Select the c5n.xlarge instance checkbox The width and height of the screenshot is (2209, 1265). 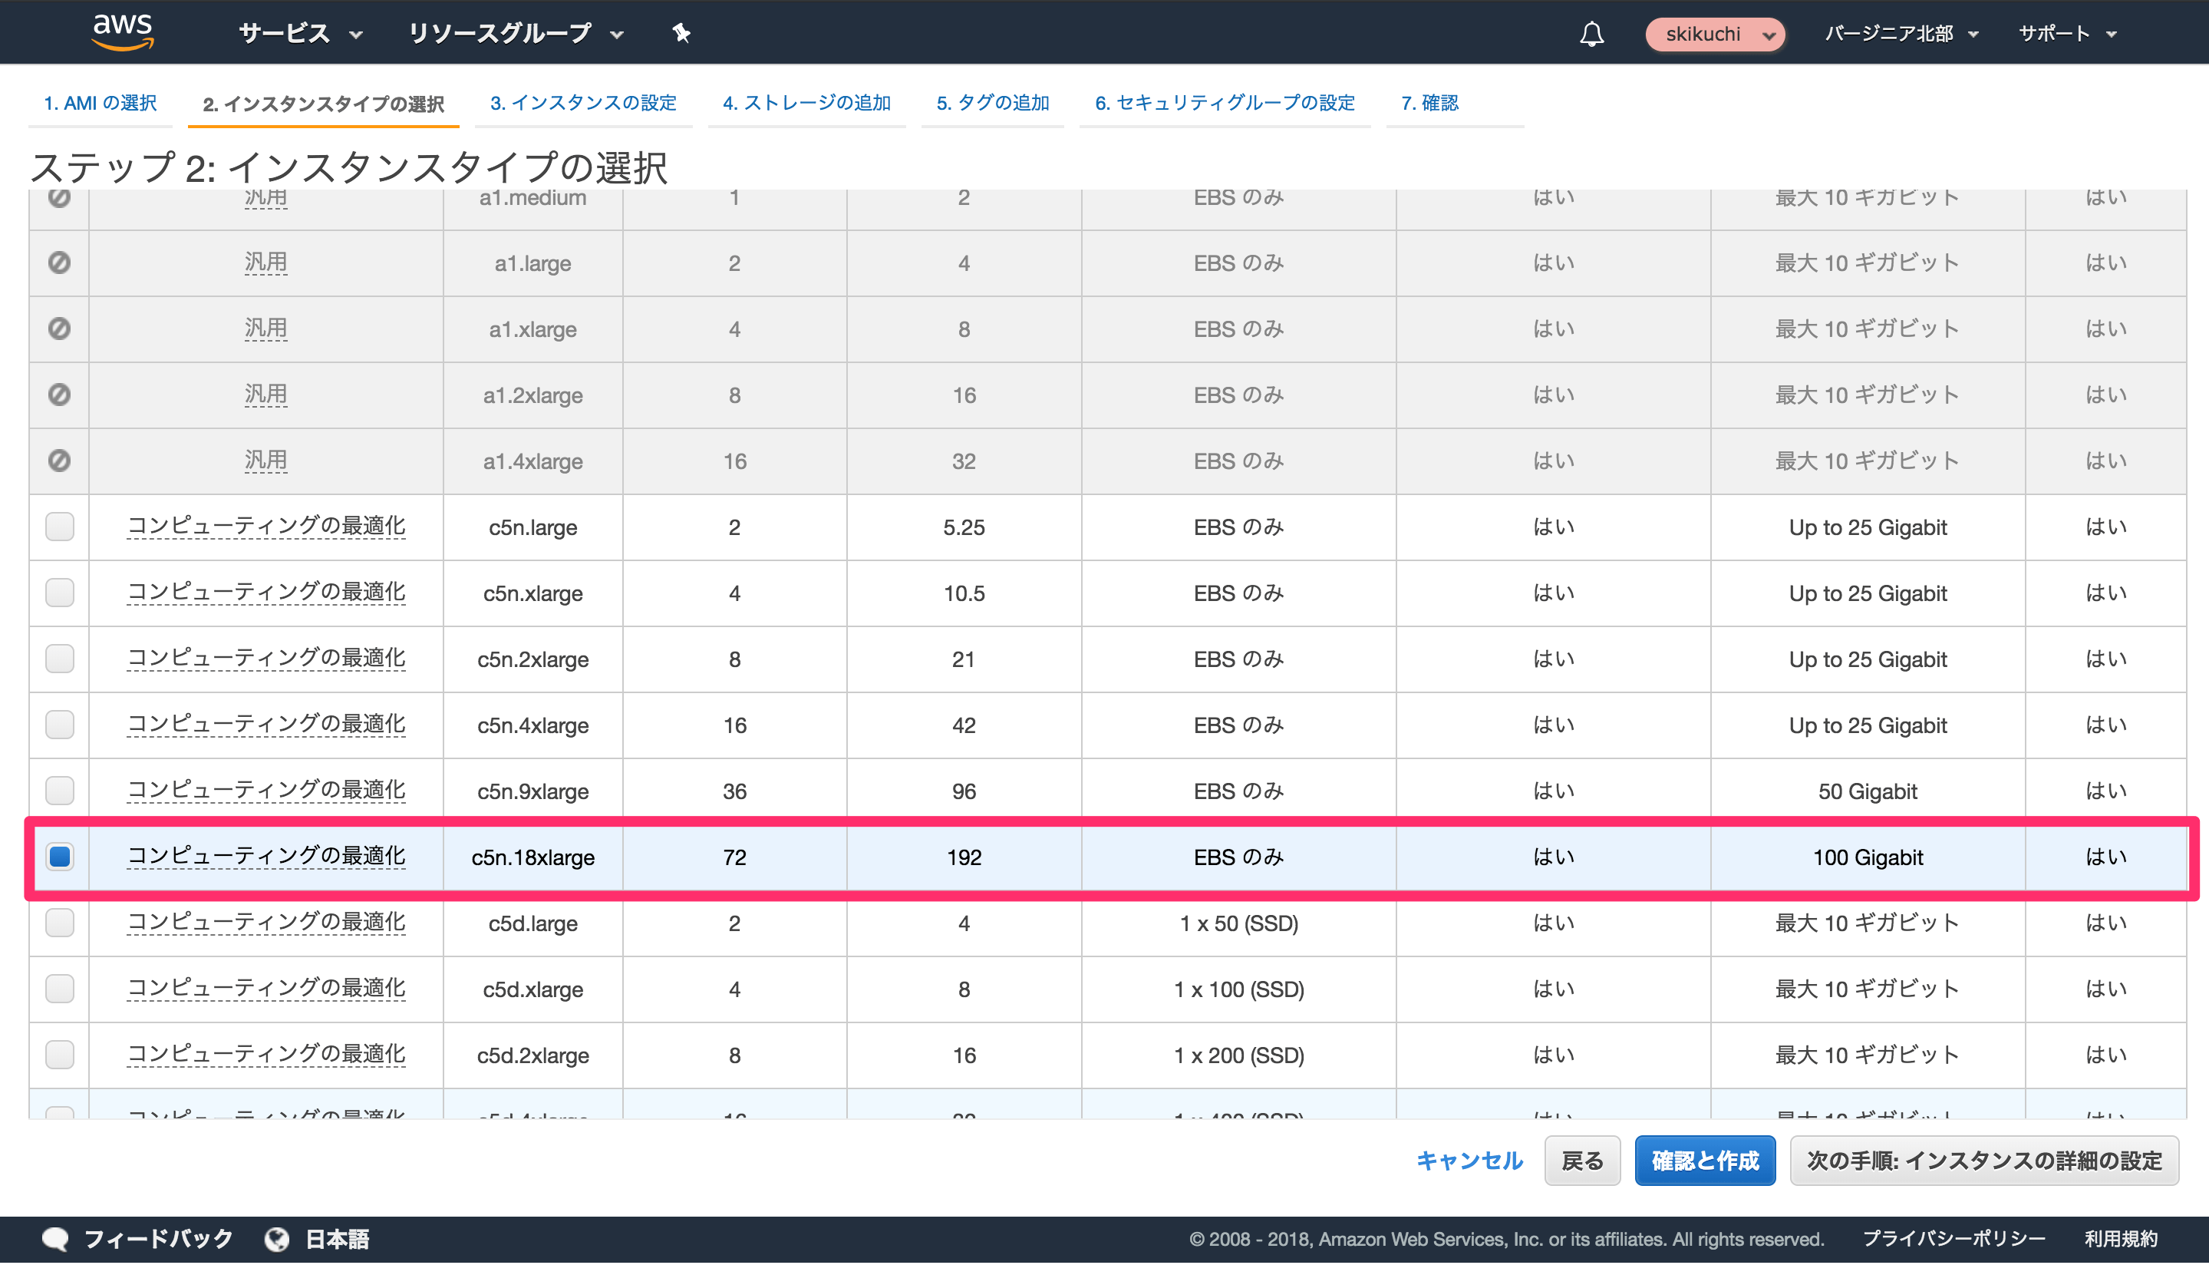[x=60, y=593]
